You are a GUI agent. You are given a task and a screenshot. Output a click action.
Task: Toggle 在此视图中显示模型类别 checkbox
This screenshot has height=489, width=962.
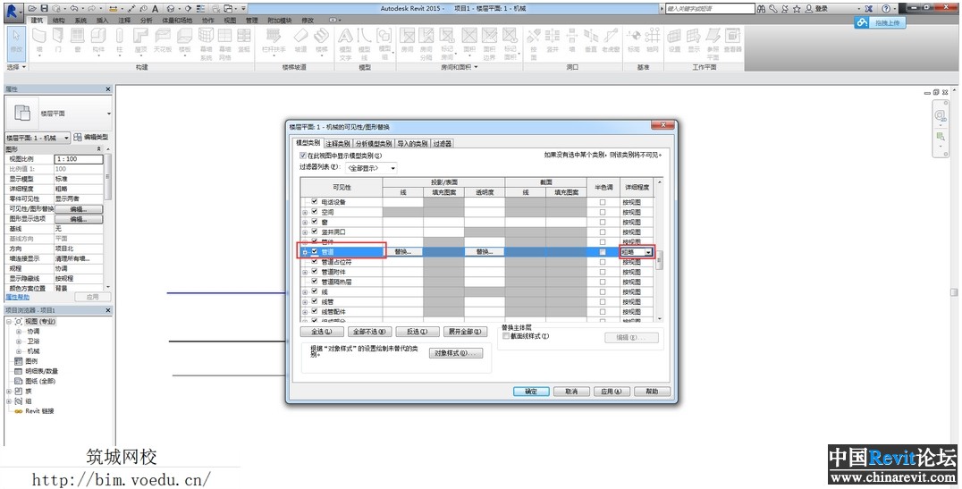(302, 156)
